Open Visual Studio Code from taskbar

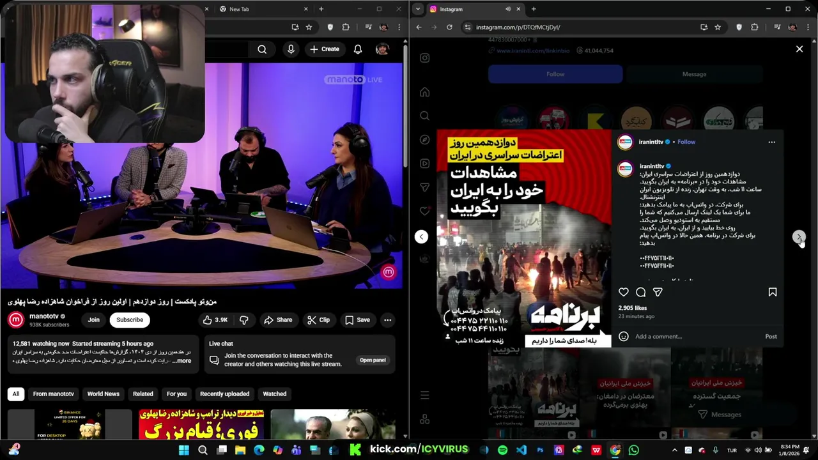pos(521,450)
